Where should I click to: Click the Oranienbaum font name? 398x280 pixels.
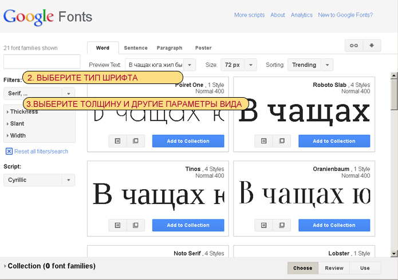click(x=331, y=169)
